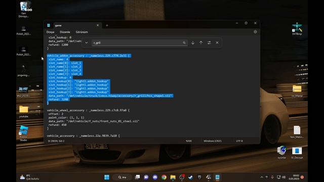Close the find bar
The image size is (324, 182).
tap(217, 42)
